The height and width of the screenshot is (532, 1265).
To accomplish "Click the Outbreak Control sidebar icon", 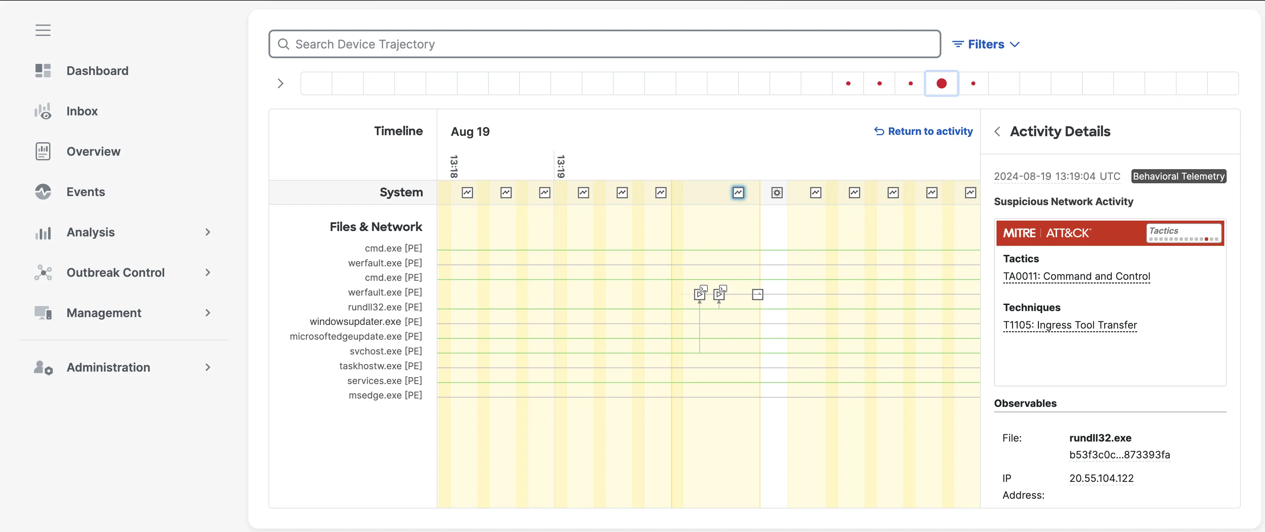I will point(43,272).
